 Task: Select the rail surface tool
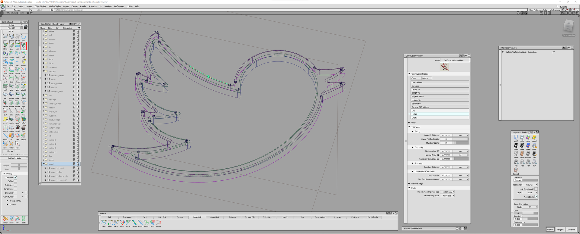click(x=5, y=95)
